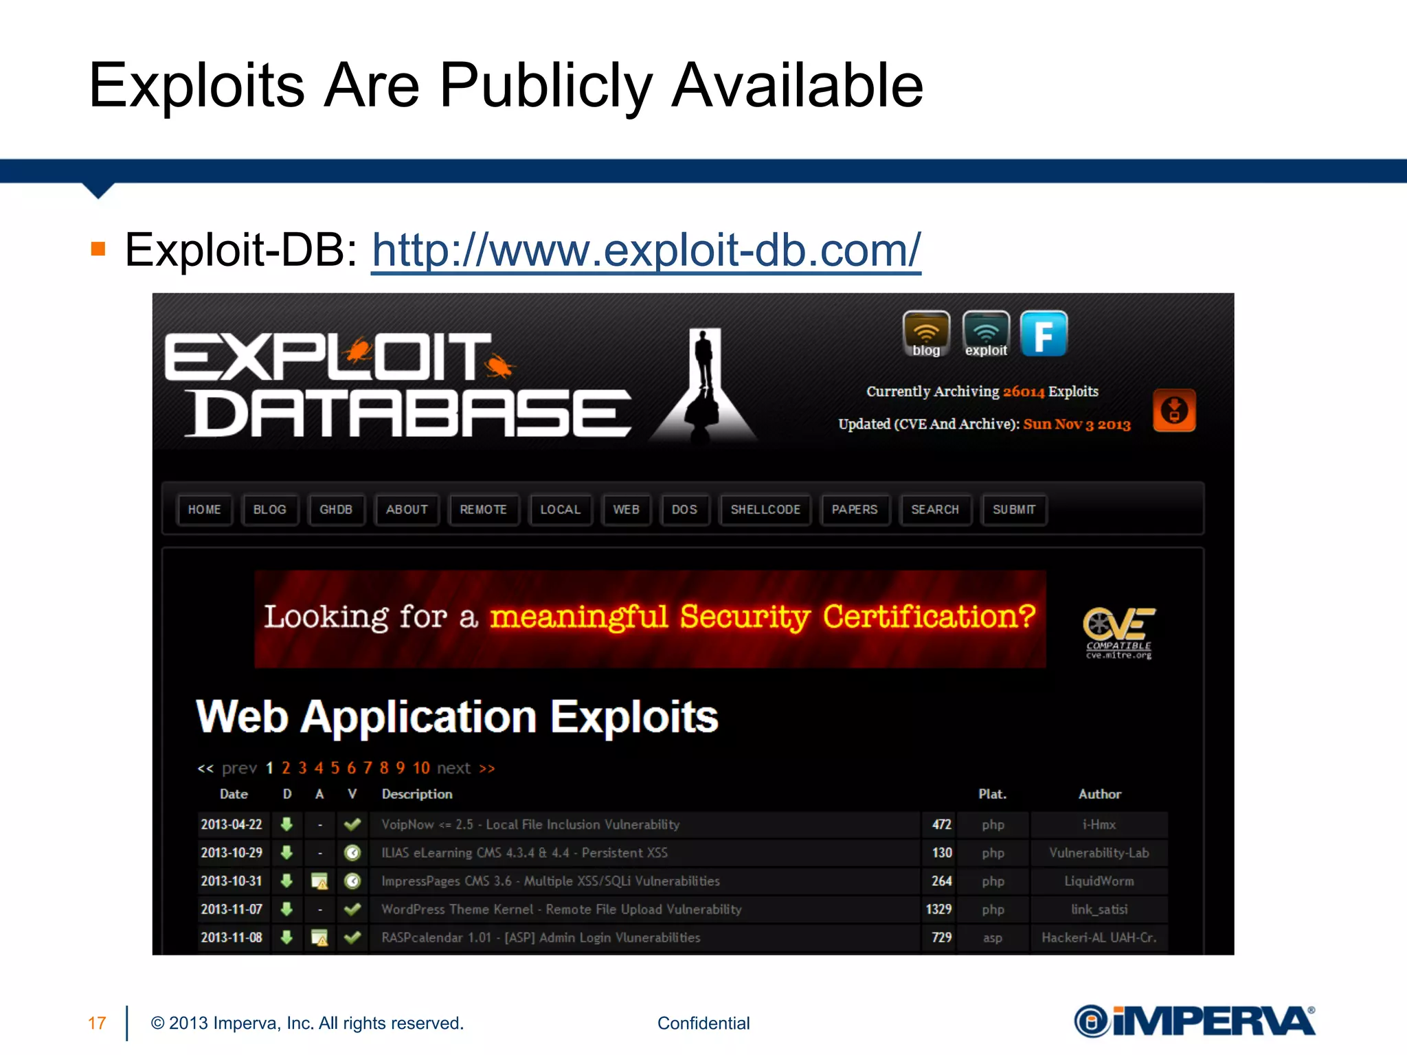Go to page 10 of exploits
The width and height of the screenshot is (1407, 1055).
421,768
